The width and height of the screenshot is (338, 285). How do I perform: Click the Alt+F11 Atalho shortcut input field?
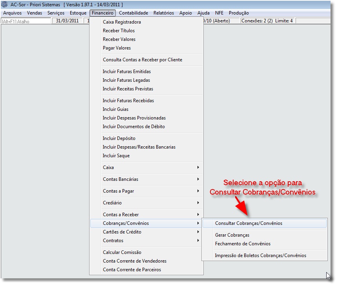[x=26, y=21]
